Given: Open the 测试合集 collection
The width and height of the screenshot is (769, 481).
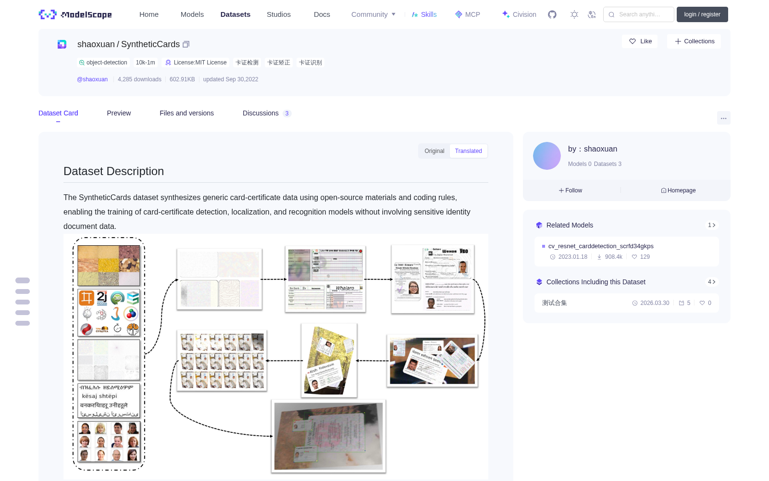Looking at the screenshot, I should (555, 303).
